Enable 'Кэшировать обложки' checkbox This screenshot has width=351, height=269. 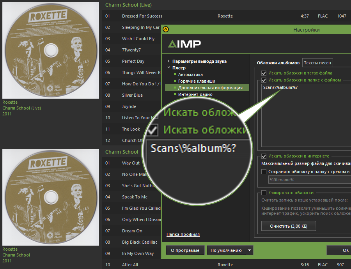pyautogui.click(x=264, y=193)
